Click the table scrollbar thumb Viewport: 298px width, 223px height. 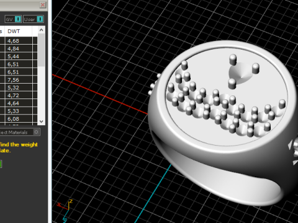click(x=42, y=50)
